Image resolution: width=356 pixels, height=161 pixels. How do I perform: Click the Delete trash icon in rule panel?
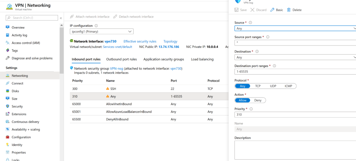coord(289,10)
